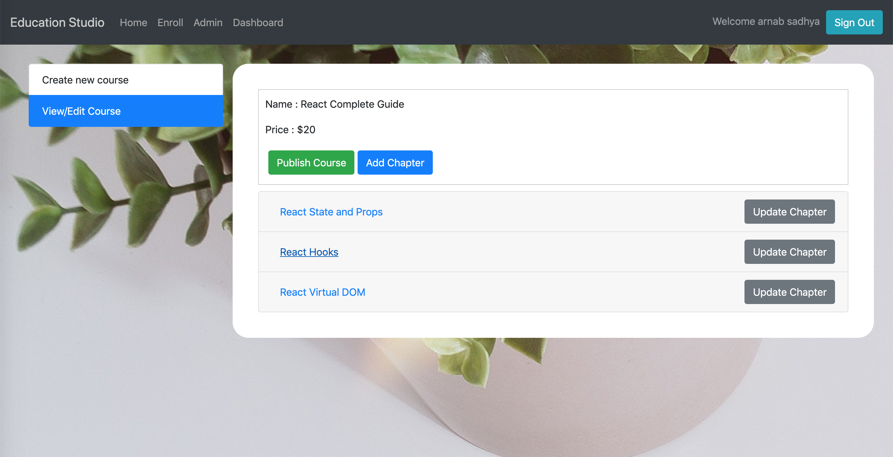Open the React Hooks chapter

309,252
